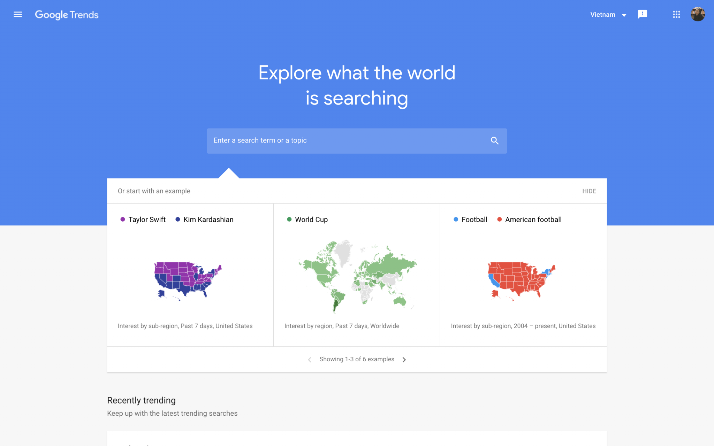The image size is (714, 446).
Task: Click the Google Trends search icon
Action: click(494, 140)
